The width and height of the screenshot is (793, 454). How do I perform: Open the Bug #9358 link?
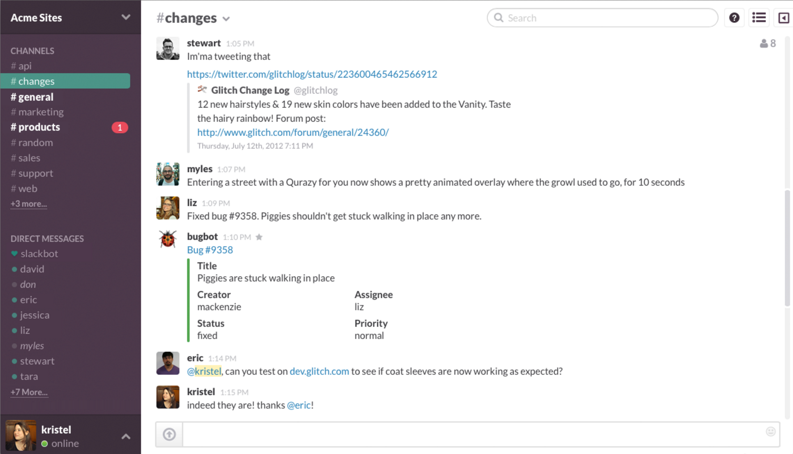pos(210,250)
